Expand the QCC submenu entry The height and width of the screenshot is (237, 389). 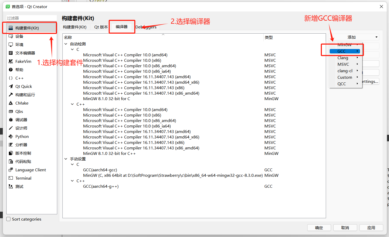pyautogui.click(x=345, y=84)
